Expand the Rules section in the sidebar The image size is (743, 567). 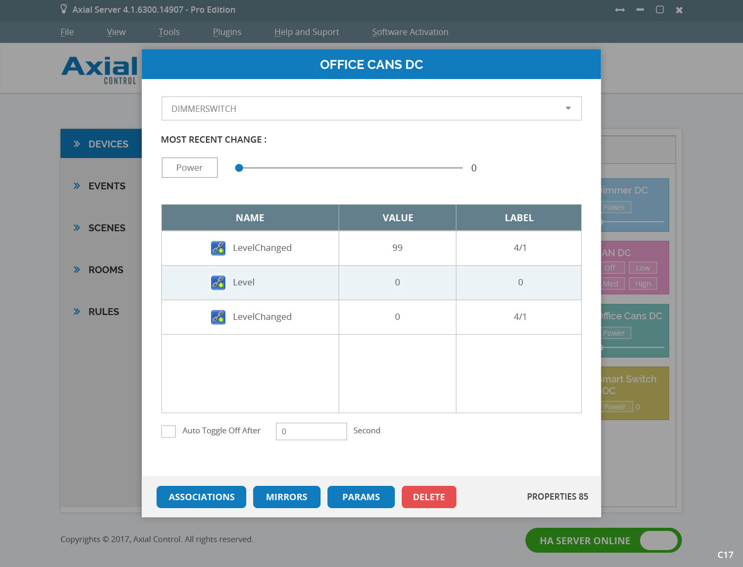click(x=103, y=312)
